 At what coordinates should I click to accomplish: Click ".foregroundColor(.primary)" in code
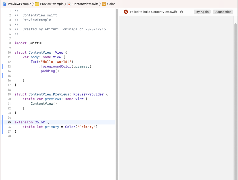[65, 66]
